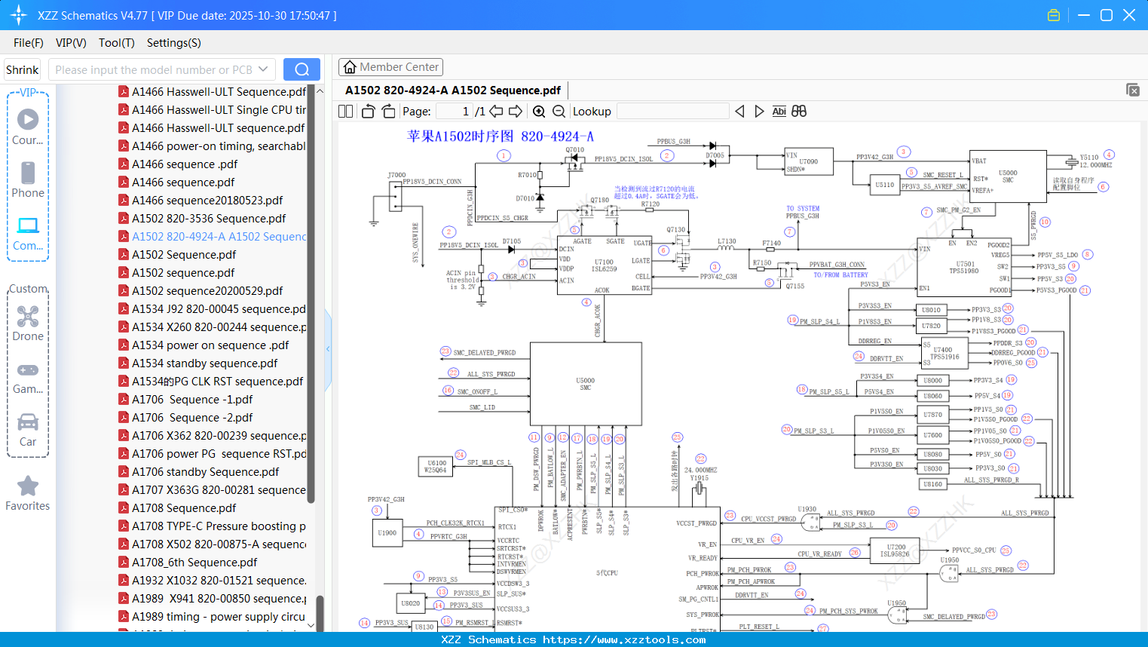Go to next page with right arrow
This screenshot has width=1148, height=647.
coord(516,112)
